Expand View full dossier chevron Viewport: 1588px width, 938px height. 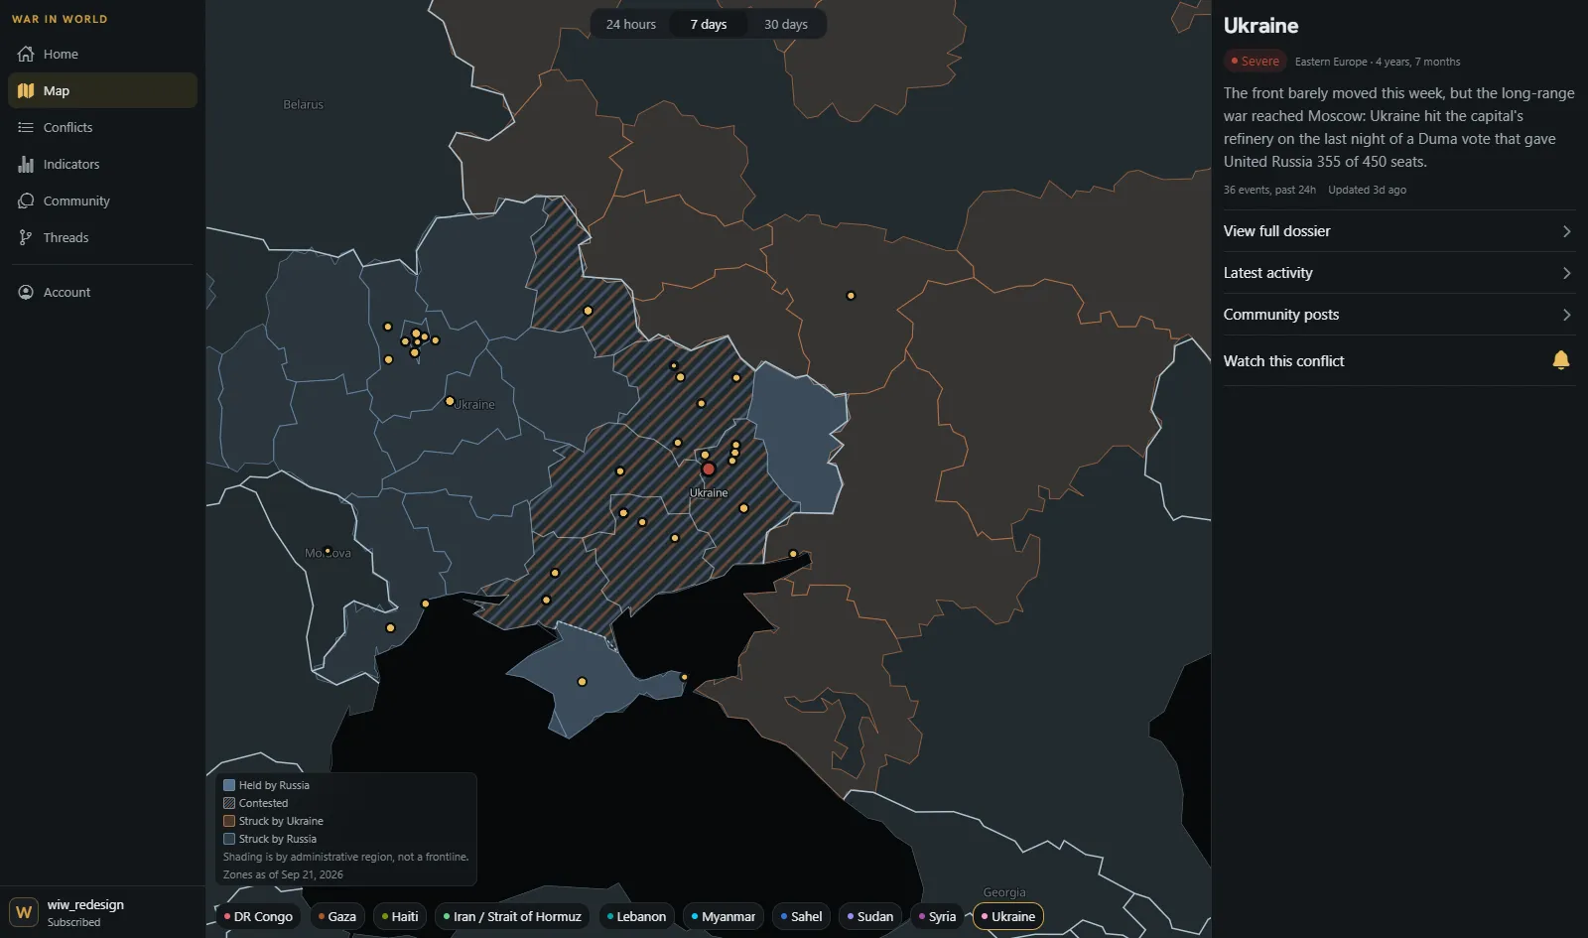point(1566,231)
